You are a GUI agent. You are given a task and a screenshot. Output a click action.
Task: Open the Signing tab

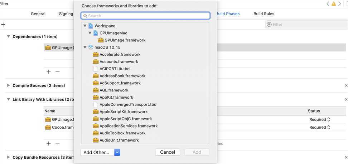click(x=66, y=14)
